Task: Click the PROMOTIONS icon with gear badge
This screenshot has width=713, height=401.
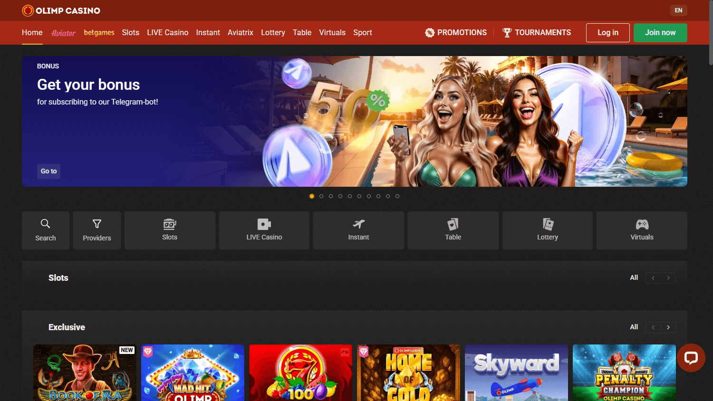Action: click(x=430, y=32)
